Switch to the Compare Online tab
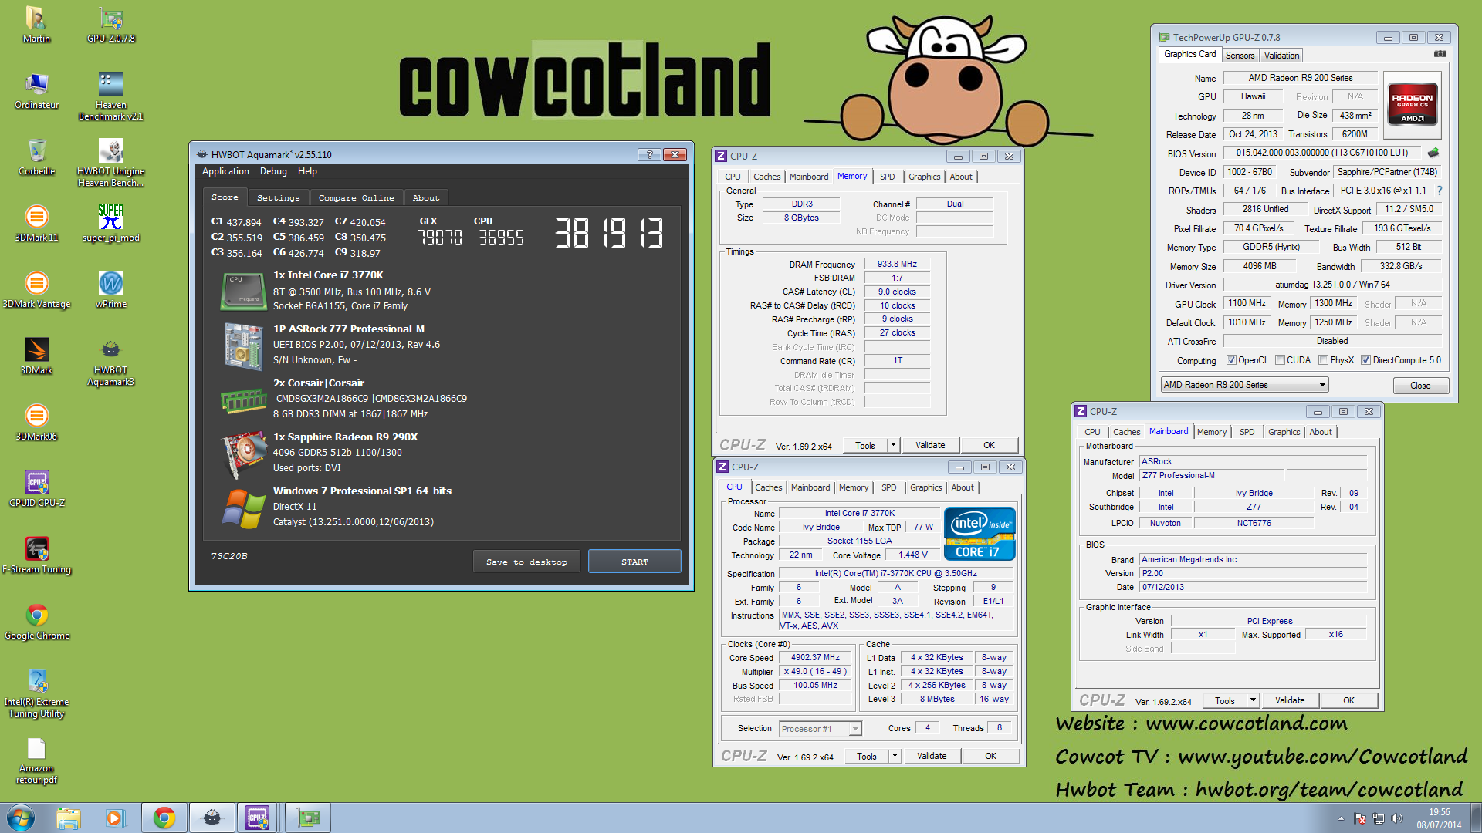 [x=356, y=198]
